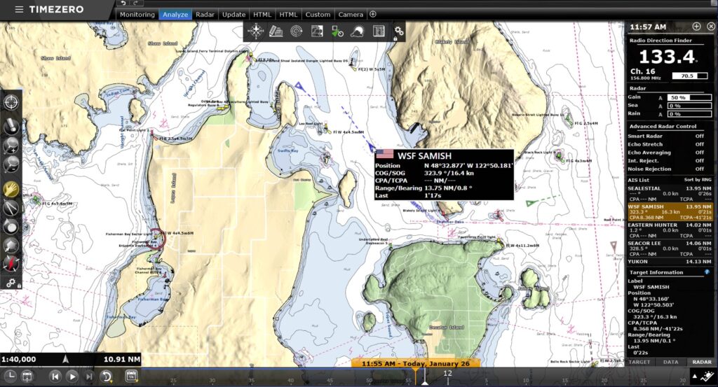This screenshot has width=718, height=387.
Task: Click the 12 o'clock mark on timeline
Action: coord(447,373)
